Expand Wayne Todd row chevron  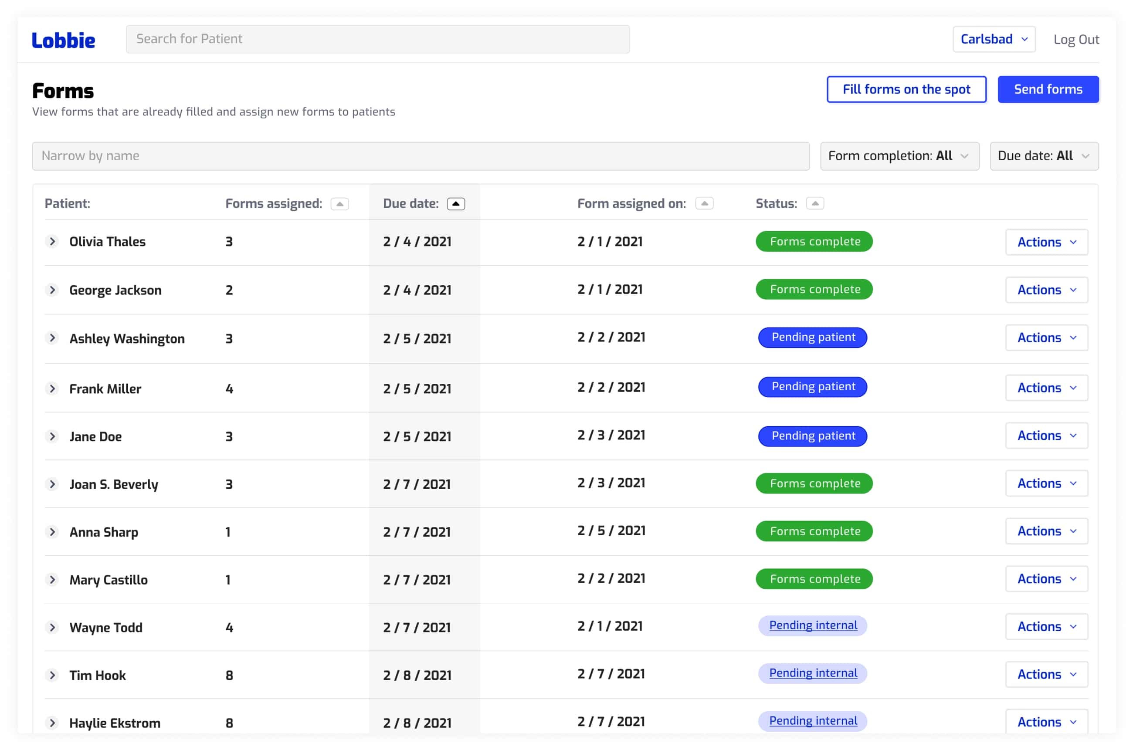coord(52,627)
